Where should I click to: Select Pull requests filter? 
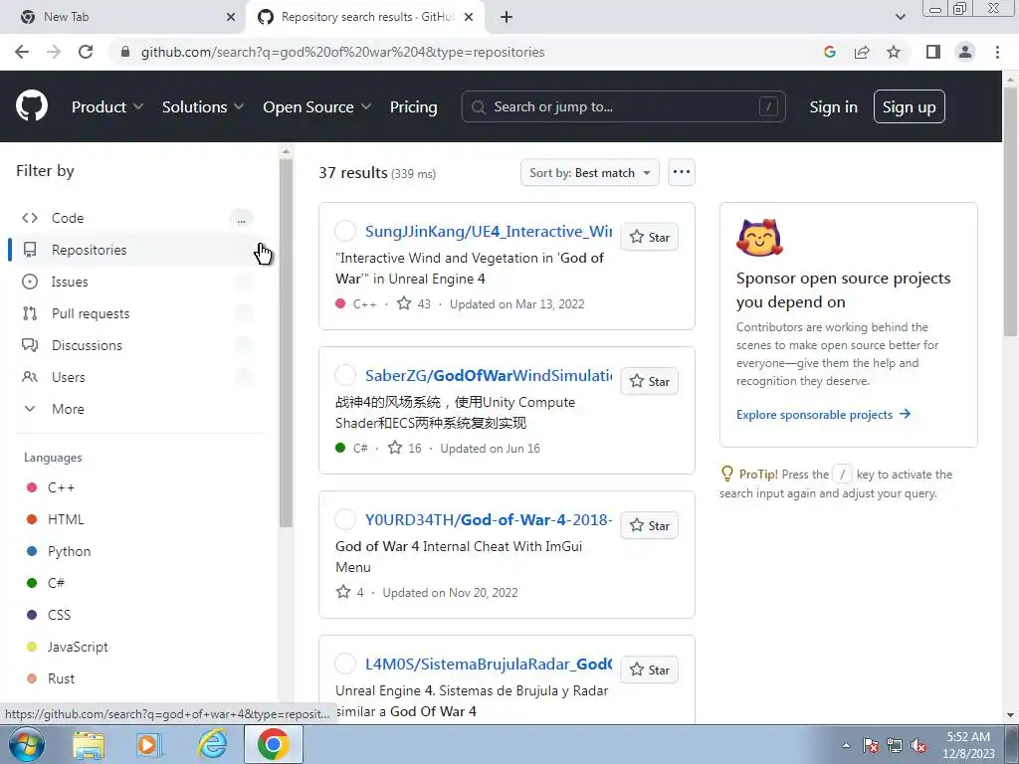[136, 313]
